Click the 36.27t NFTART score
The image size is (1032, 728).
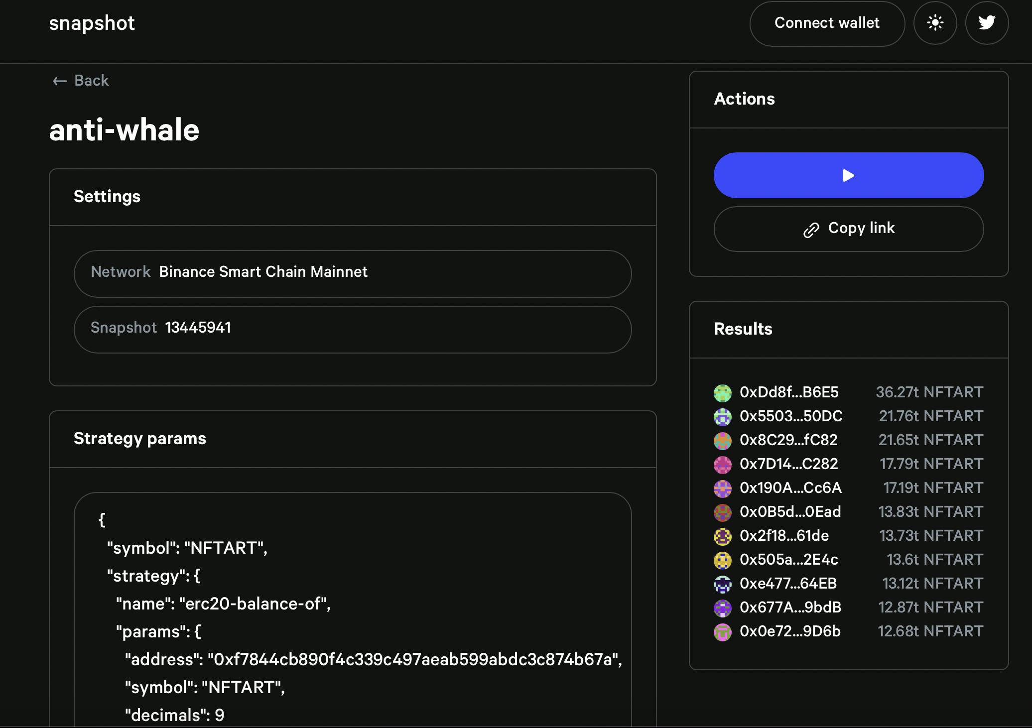[929, 392]
